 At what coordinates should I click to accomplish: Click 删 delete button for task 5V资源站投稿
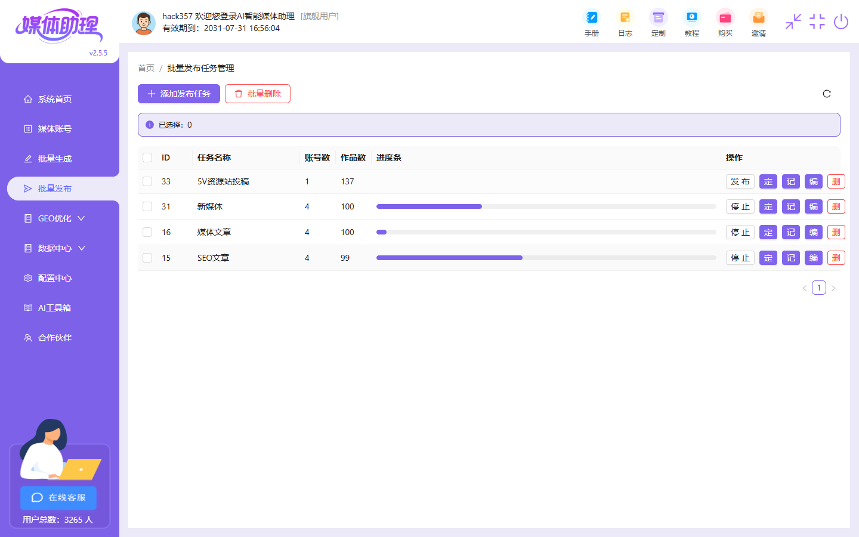pos(836,181)
